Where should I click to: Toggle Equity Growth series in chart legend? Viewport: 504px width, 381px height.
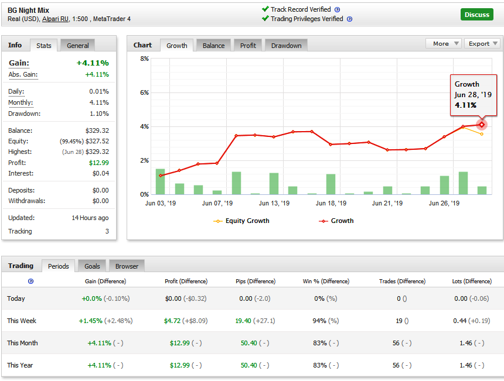pyautogui.click(x=241, y=221)
